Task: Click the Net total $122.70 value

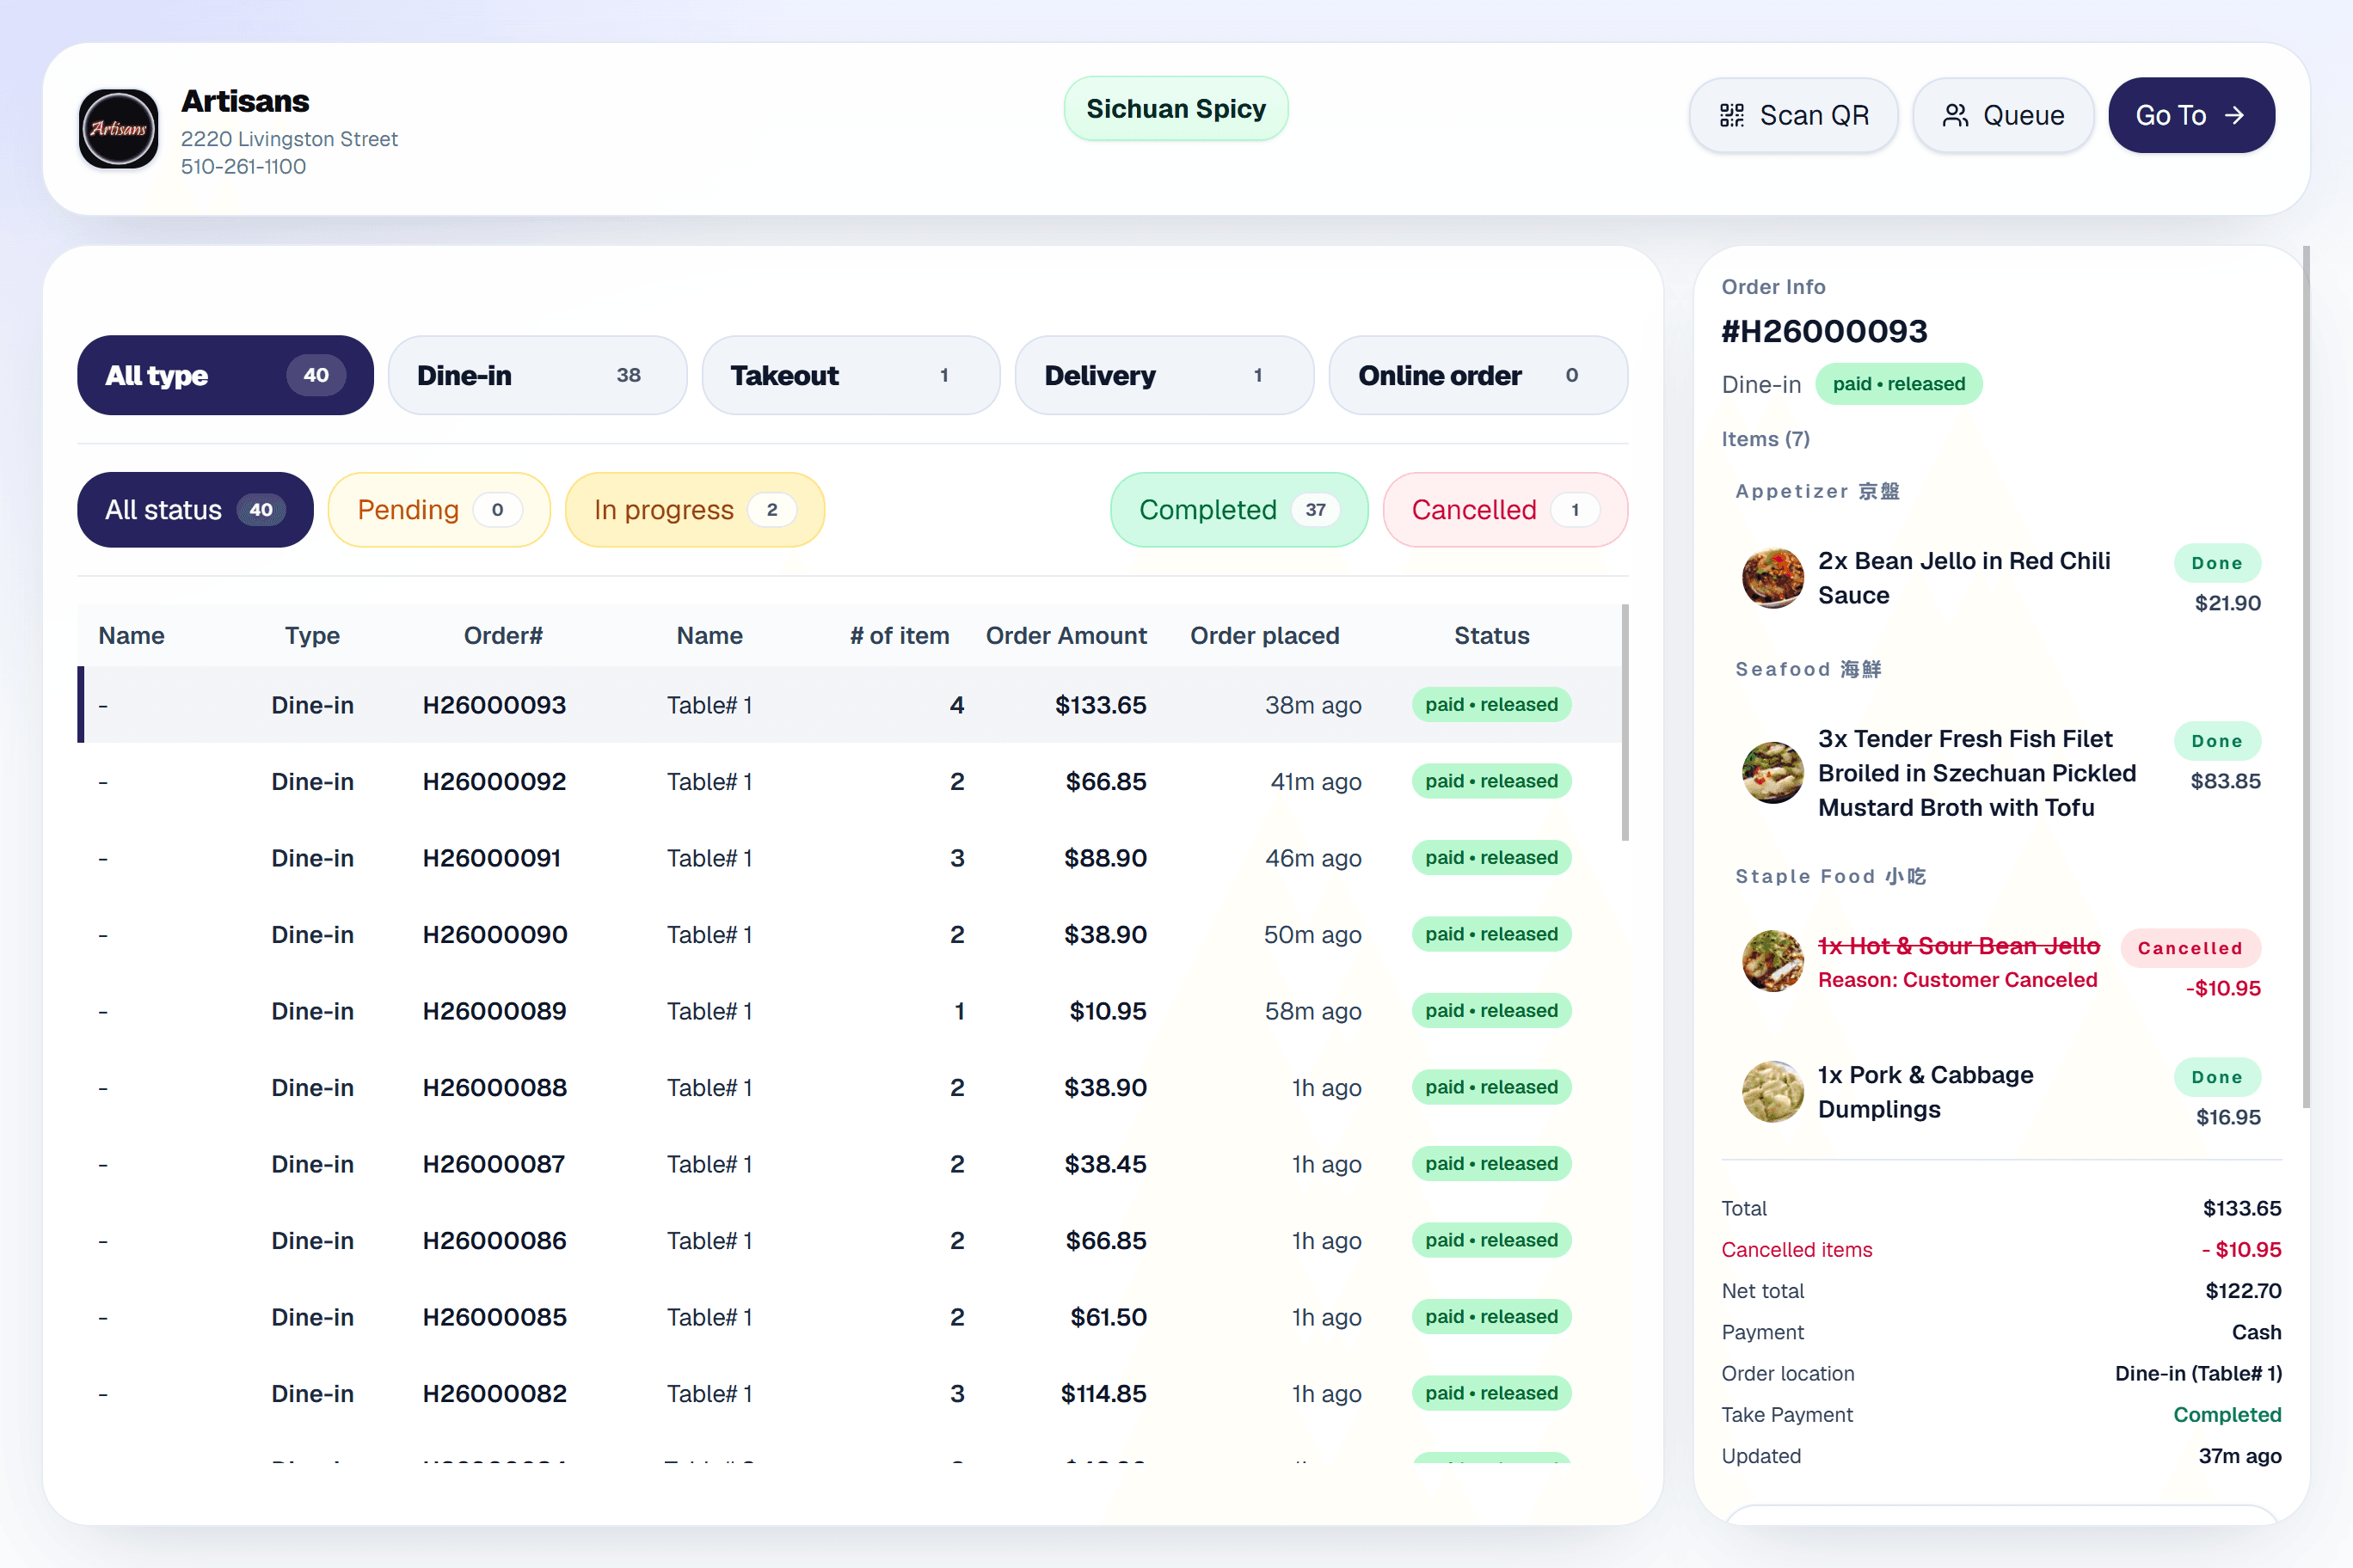Action: coord(2243,1291)
